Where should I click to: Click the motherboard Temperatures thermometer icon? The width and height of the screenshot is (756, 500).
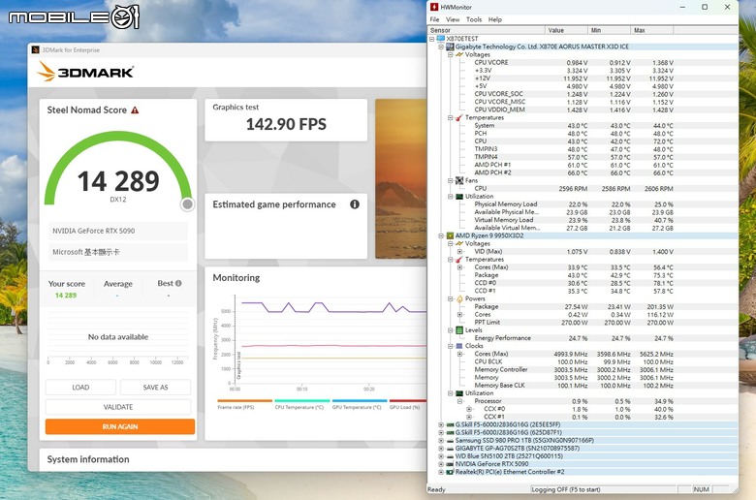coord(459,117)
